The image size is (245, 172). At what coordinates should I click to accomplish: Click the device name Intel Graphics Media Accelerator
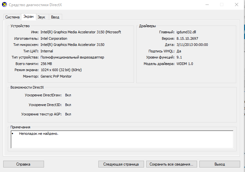(81, 32)
